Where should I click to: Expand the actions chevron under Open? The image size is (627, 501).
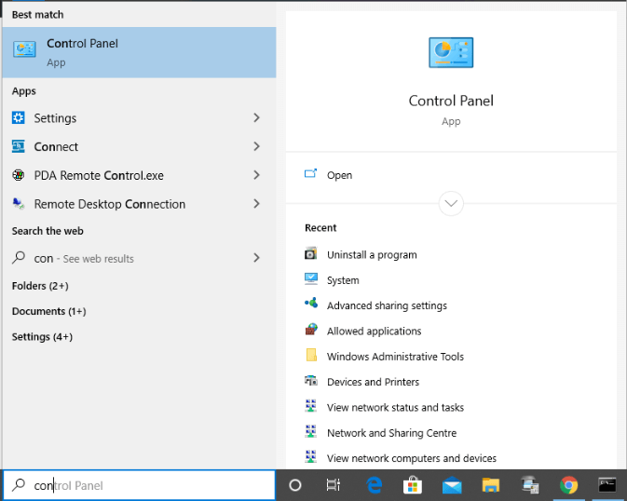click(451, 204)
